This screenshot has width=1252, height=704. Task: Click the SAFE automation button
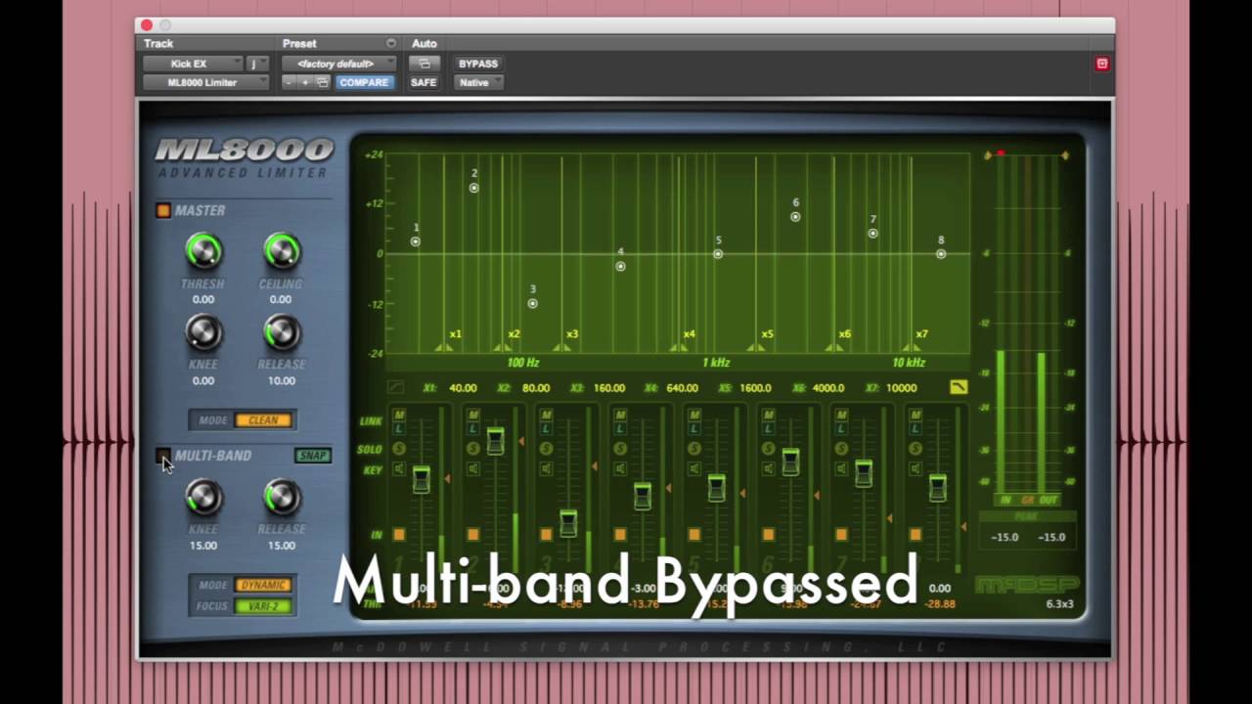pos(424,82)
